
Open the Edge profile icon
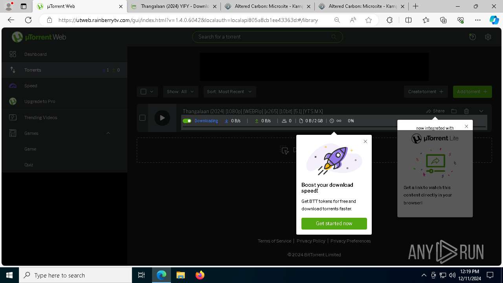coord(9,6)
